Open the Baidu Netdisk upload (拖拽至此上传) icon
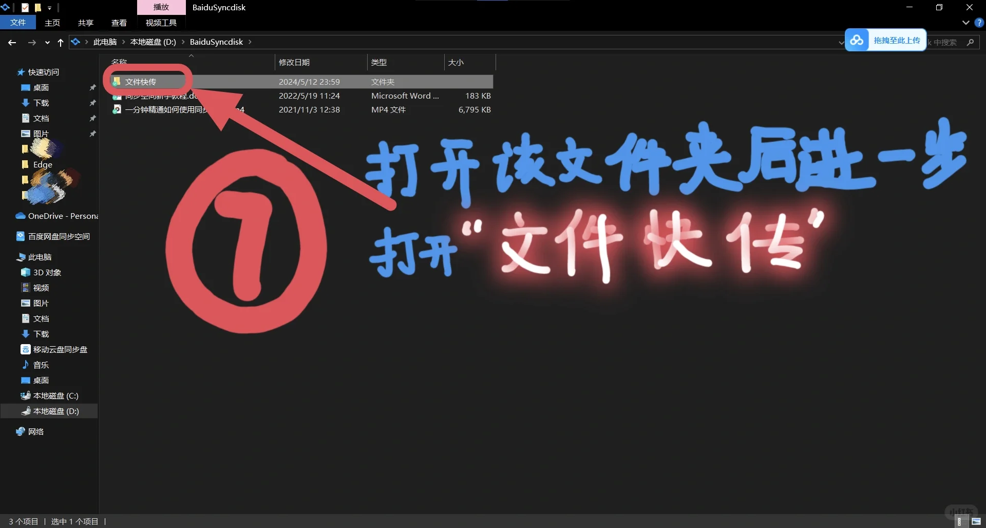The image size is (986, 528). point(857,40)
